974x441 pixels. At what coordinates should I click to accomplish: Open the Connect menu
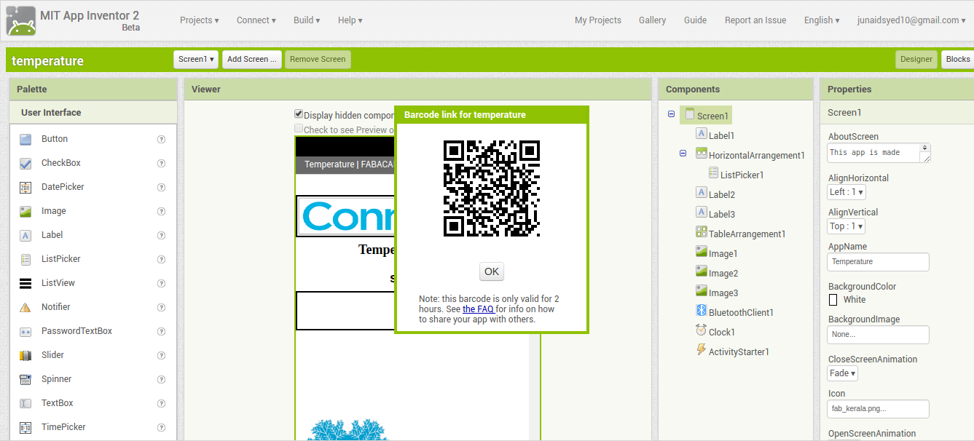[256, 20]
